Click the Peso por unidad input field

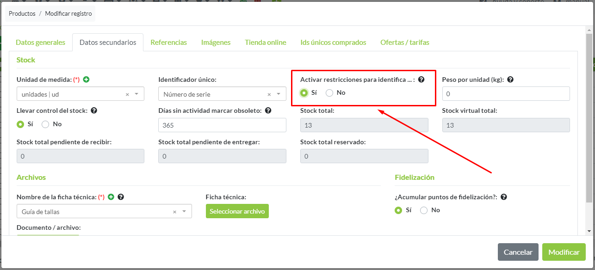tap(506, 94)
